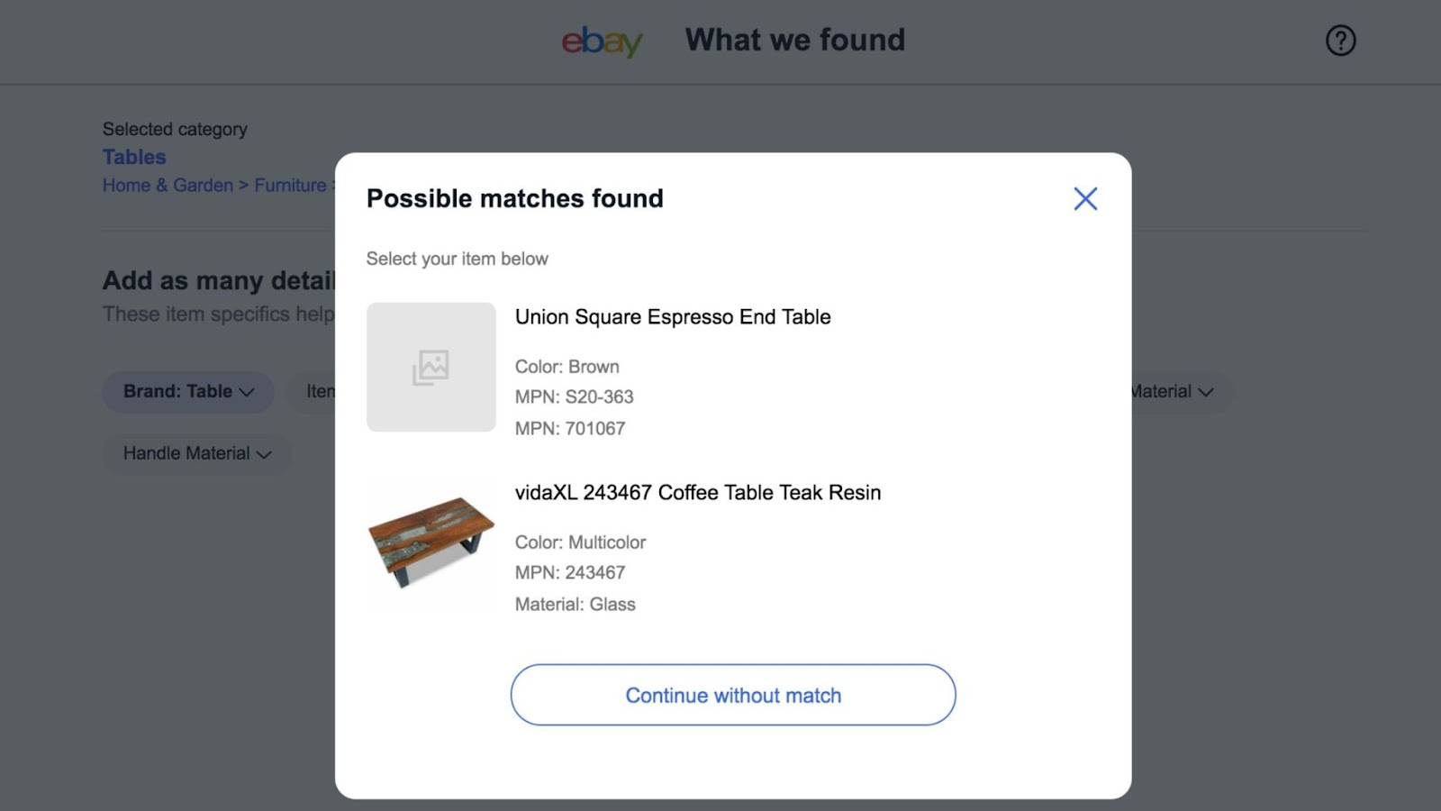Click the placeholder image icon for Union Square table
Viewport: 1441px width, 811px height.
[430, 367]
